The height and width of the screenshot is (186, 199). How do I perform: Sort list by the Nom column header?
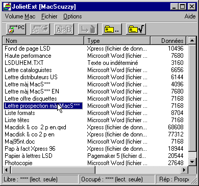coord(43,41)
